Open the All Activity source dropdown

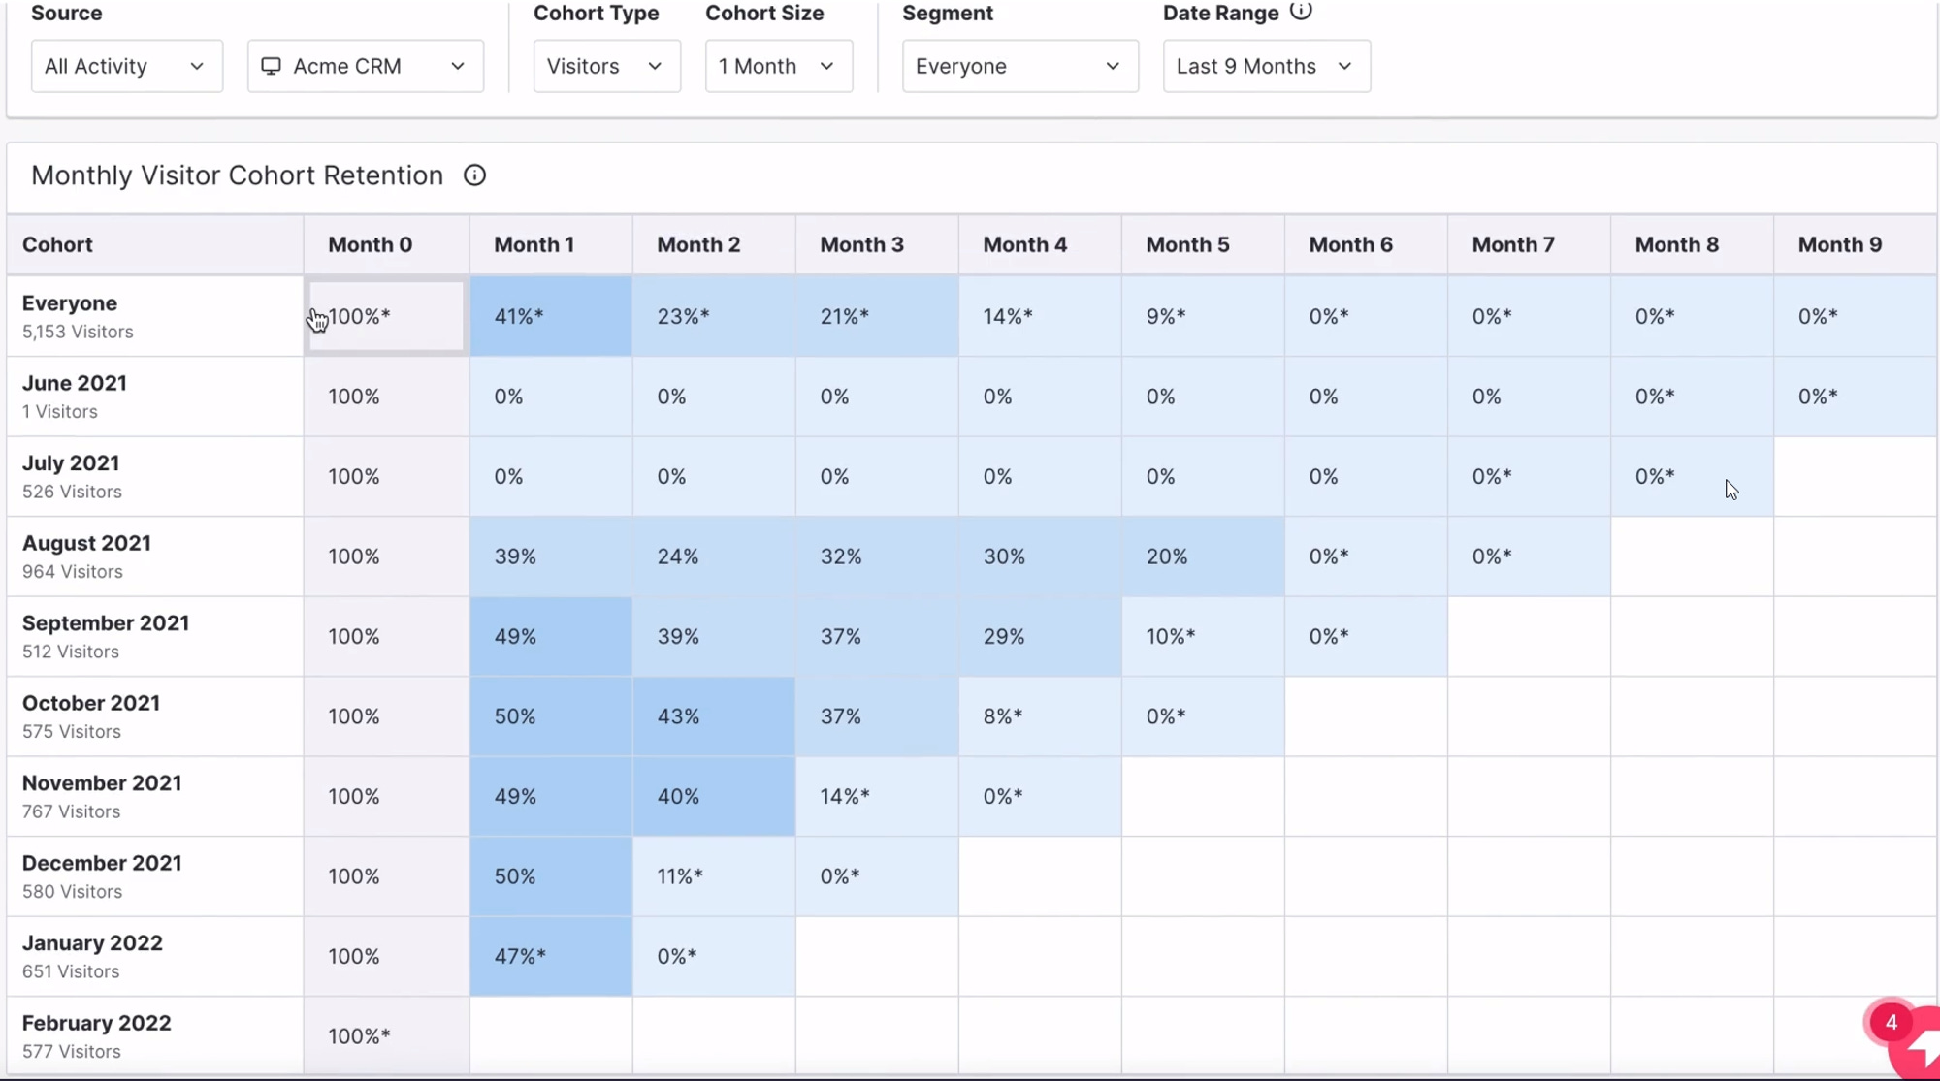(x=126, y=66)
